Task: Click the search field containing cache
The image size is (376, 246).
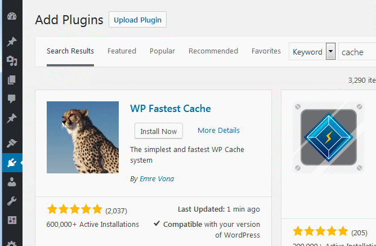Action: (x=357, y=51)
